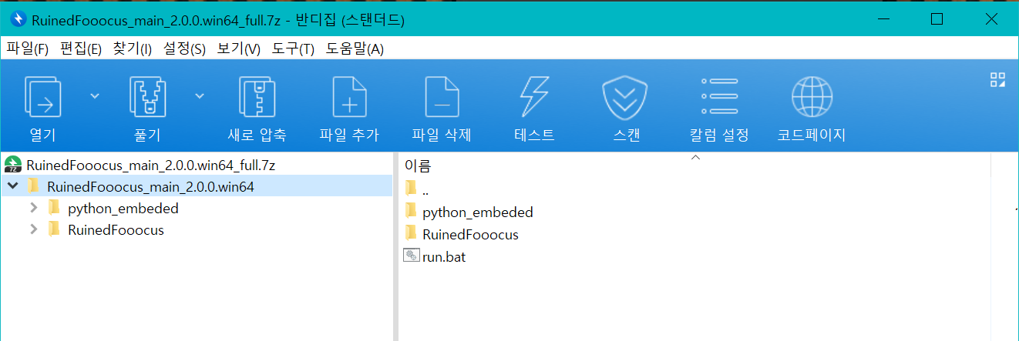1019x341 pixels.
Task: Click the Codepage (코드페이지) globe icon
Action: coord(812,97)
